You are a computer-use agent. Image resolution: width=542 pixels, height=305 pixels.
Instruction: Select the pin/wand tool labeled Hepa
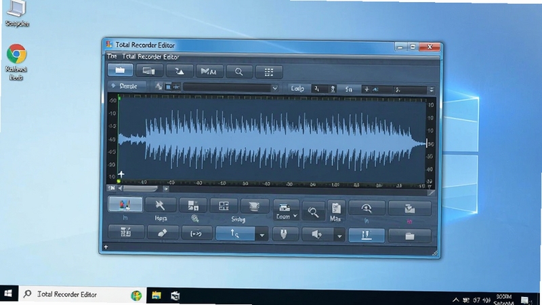161,205
